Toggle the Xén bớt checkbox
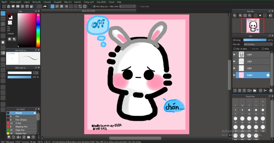274x143 pixels. 250,49
